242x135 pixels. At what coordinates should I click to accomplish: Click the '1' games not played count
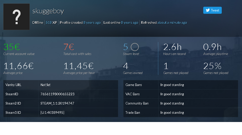pos(166,66)
